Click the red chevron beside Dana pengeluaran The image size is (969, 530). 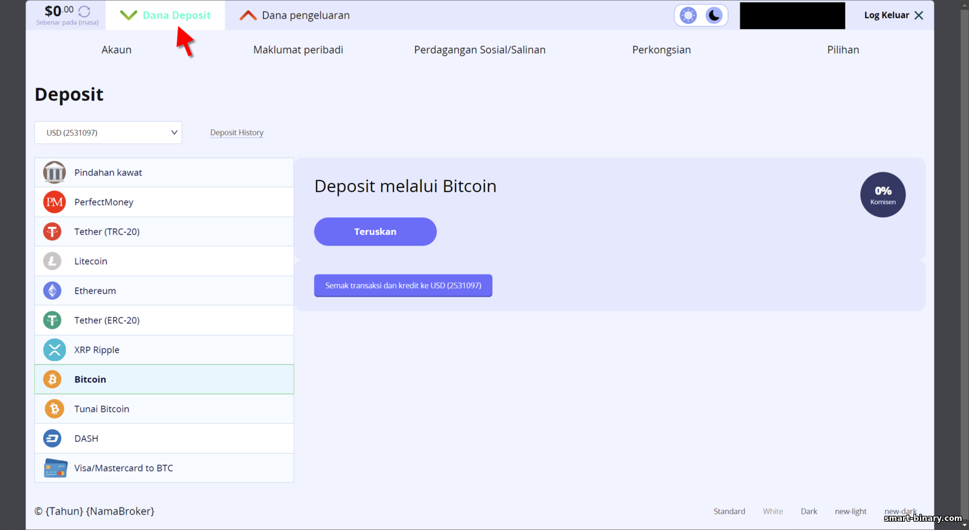coord(248,15)
